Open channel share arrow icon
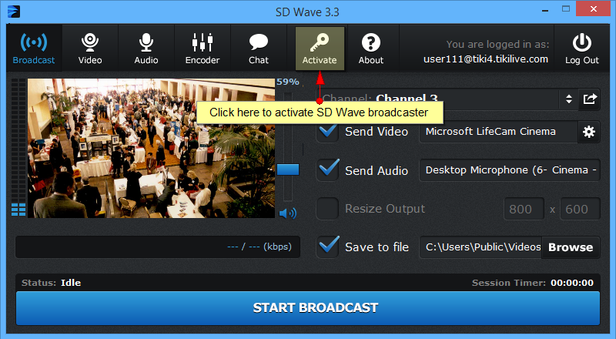The image size is (616, 339). tap(589, 99)
